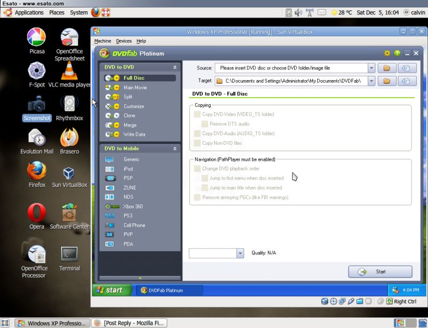Open the VirtualBox Help menu
The height and width of the screenshot is (328, 428).
point(141,41)
